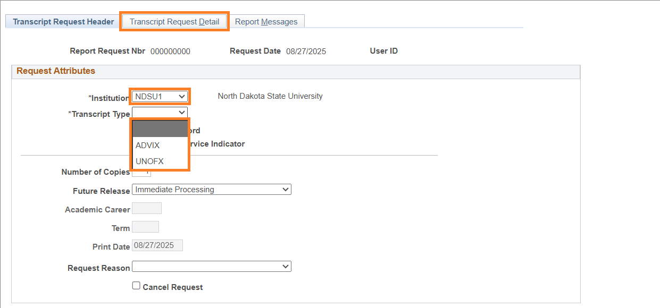Viewport: 660px width, 308px height.
Task: Click the User ID label
Action: click(x=383, y=50)
